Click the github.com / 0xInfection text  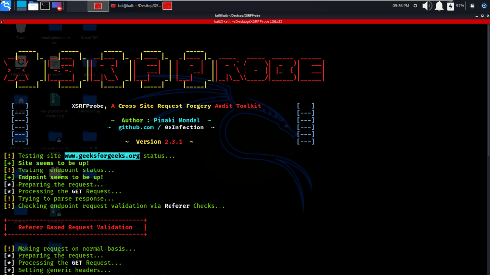point(161,127)
